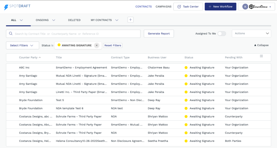
Task: Click the SmartDemo organization logo
Action: [x=258, y=7]
